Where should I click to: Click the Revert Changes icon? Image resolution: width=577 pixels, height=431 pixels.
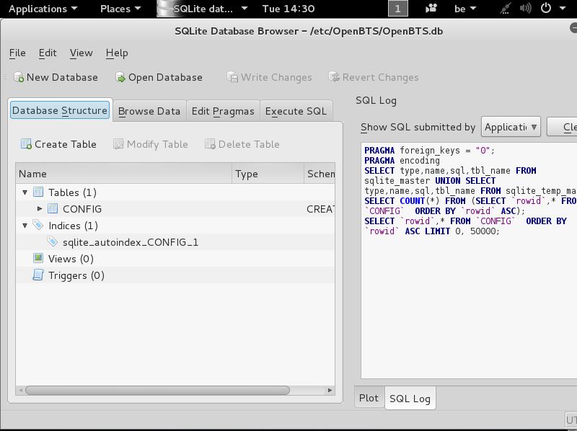coord(334,77)
